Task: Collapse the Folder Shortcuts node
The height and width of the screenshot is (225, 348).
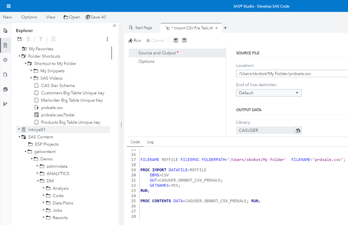Action: click(19, 56)
